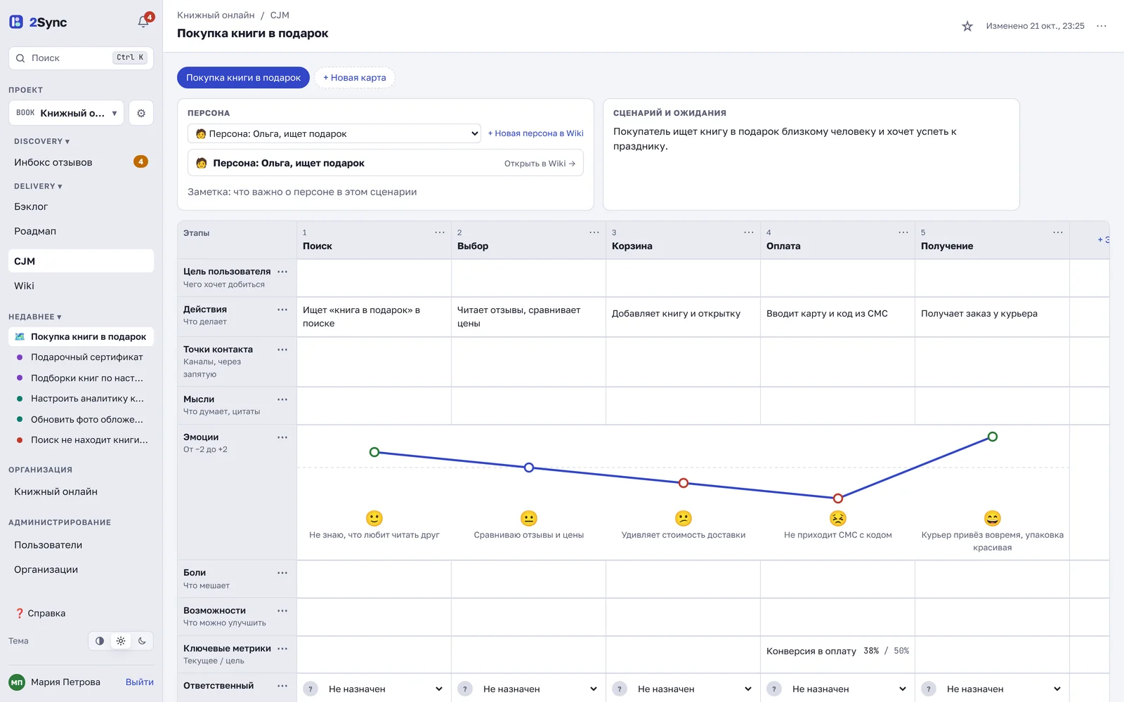Image resolution: width=1124 pixels, height=702 pixels.
Task: Open the Точки контакта row menu
Action: click(x=282, y=350)
